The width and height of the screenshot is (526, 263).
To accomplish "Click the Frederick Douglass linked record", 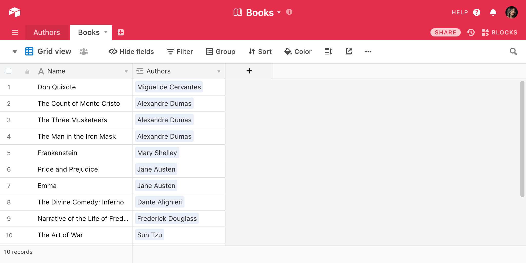I will click(x=167, y=219).
